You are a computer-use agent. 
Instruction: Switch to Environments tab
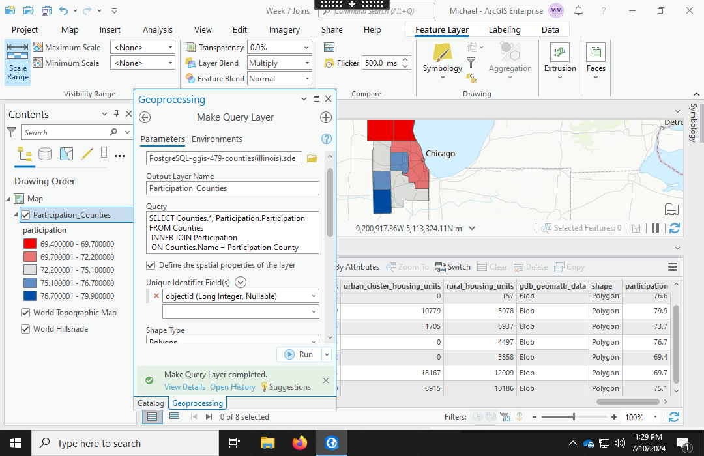(x=217, y=139)
